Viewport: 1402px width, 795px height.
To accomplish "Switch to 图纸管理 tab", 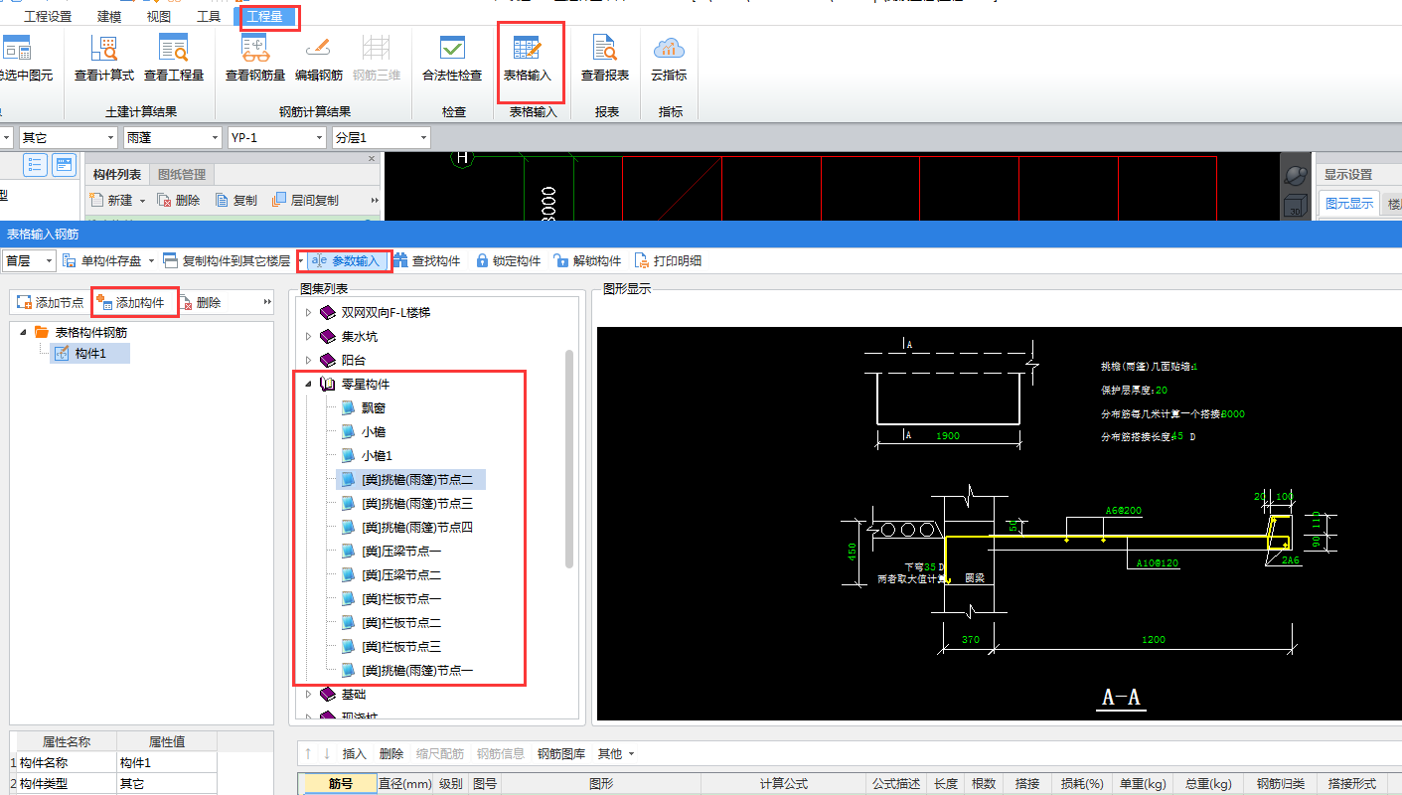I will [x=182, y=175].
